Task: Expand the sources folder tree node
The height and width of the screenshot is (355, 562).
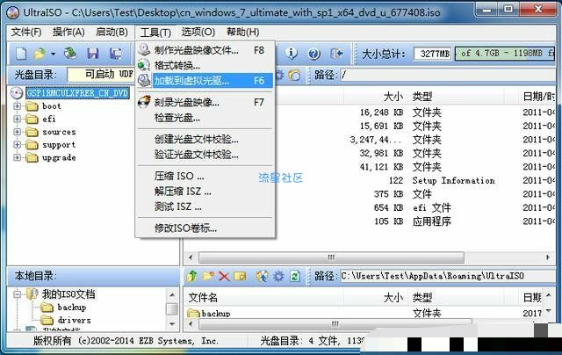Action: coord(17,132)
